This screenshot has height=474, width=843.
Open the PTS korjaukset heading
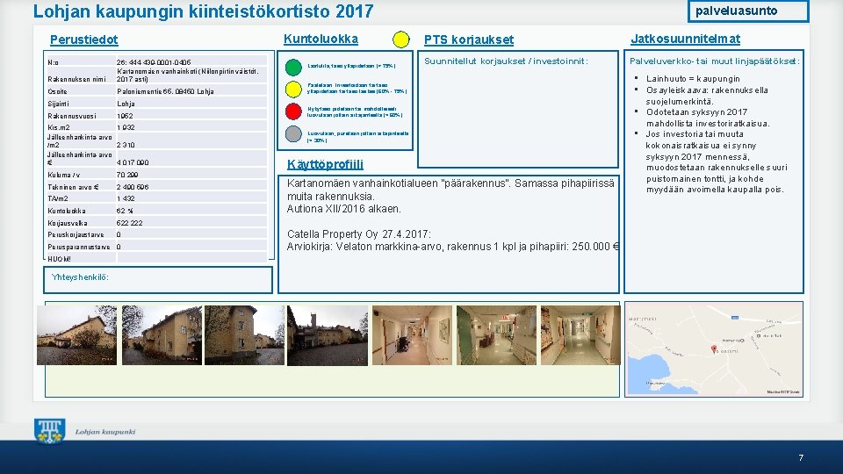click(x=468, y=39)
